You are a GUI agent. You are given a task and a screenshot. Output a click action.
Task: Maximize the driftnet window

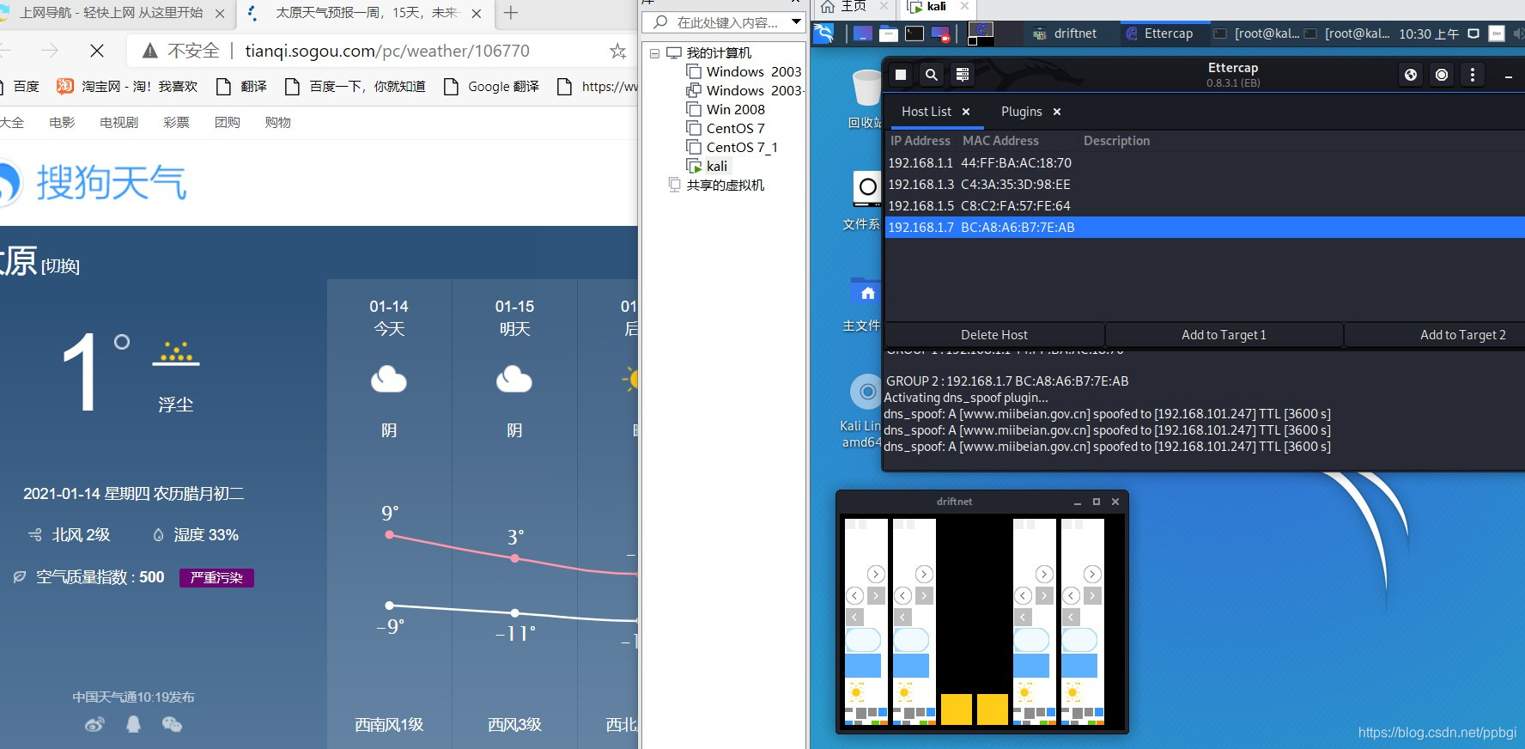click(x=1097, y=502)
